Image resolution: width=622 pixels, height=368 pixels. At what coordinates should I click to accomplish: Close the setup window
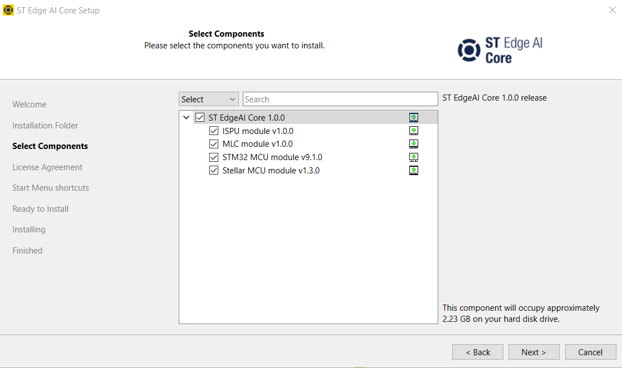pyautogui.click(x=612, y=10)
